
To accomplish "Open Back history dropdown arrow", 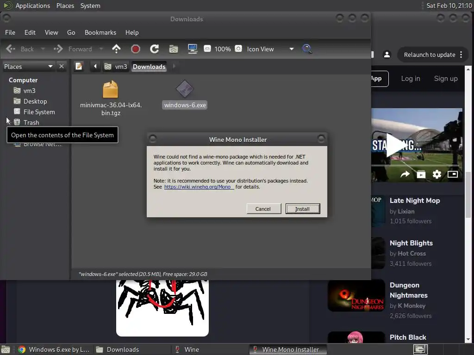I will tap(43, 49).
